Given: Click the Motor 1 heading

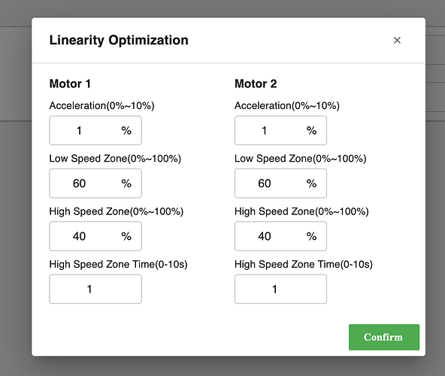Looking at the screenshot, I should (70, 83).
